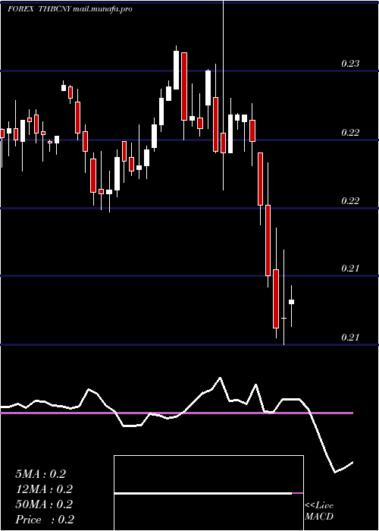Click the white line inside the MACD box
Screen dimensions: 379x531
[x=203, y=493]
